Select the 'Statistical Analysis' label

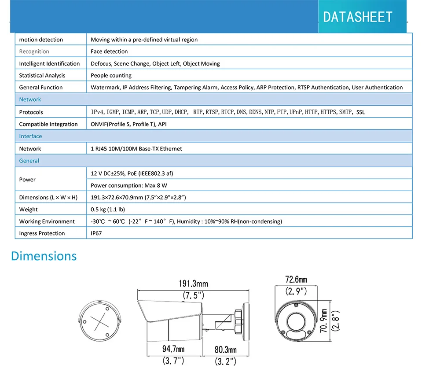42,76
